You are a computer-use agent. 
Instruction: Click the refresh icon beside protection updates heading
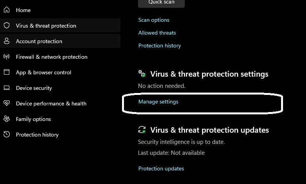142,130
